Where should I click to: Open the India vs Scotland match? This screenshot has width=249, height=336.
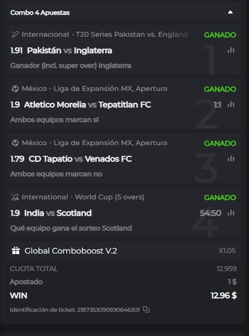58,213
